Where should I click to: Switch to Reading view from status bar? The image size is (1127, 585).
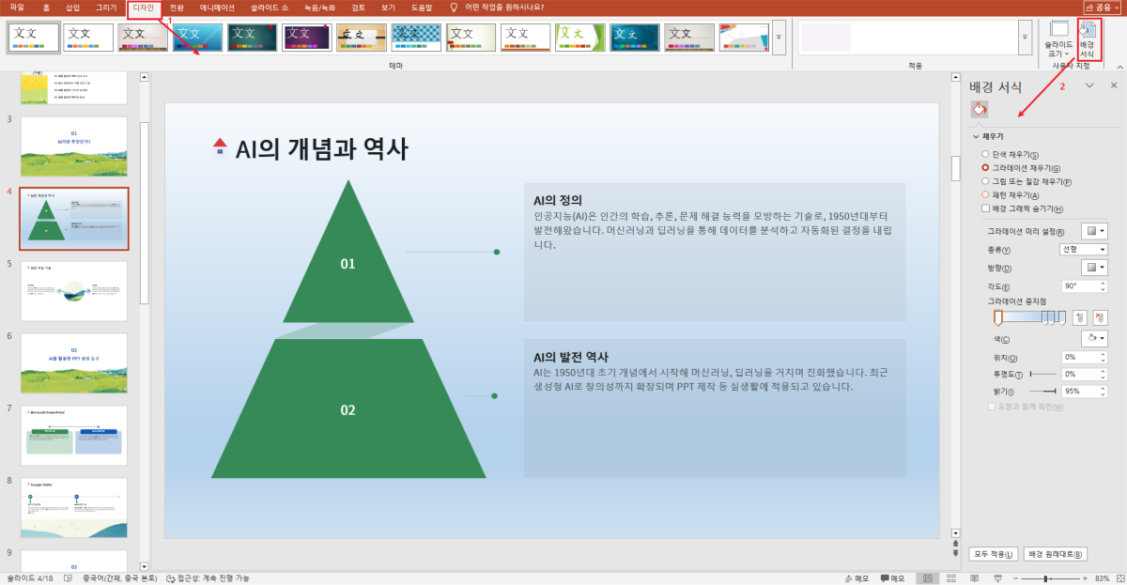tap(975, 577)
